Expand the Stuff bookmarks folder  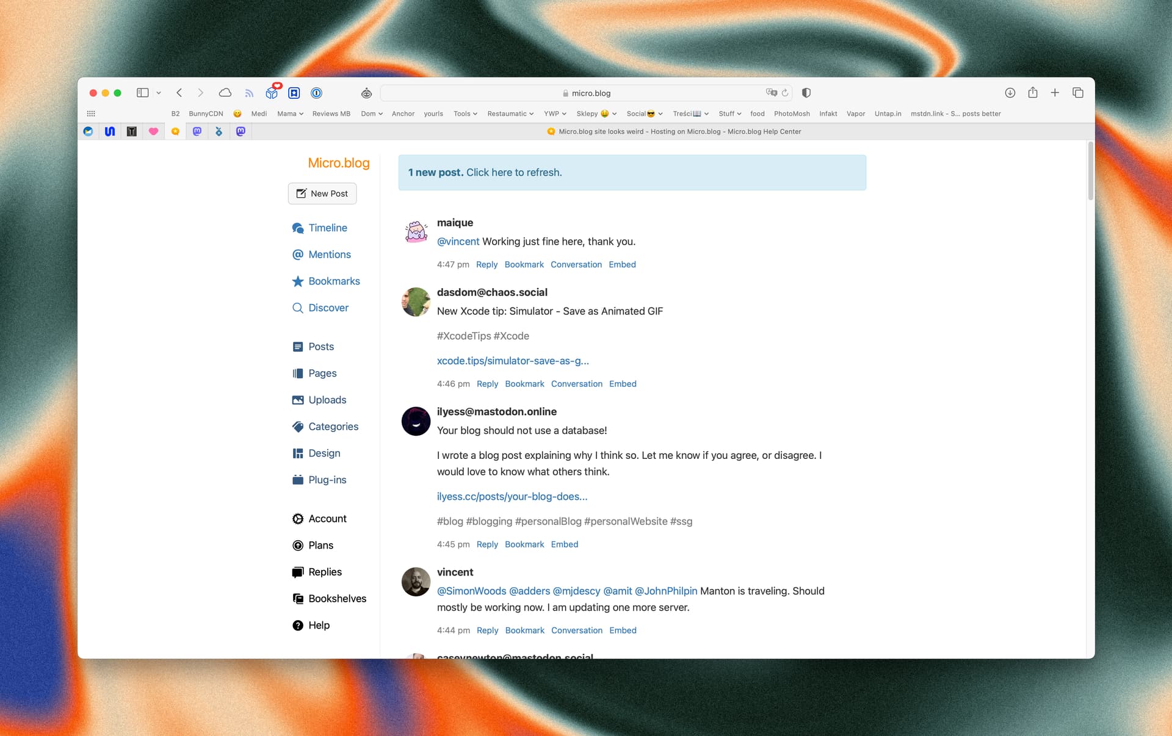729,114
